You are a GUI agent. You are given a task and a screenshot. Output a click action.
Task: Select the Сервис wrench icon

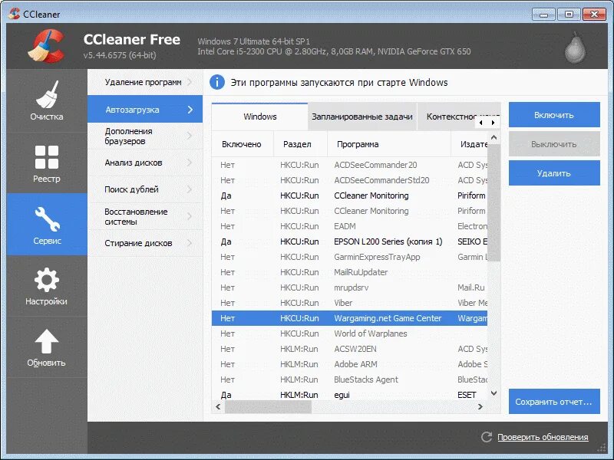(x=47, y=219)
